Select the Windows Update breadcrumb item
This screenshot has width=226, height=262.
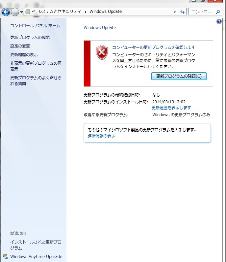pyautogui.click(x=106, y=12)
